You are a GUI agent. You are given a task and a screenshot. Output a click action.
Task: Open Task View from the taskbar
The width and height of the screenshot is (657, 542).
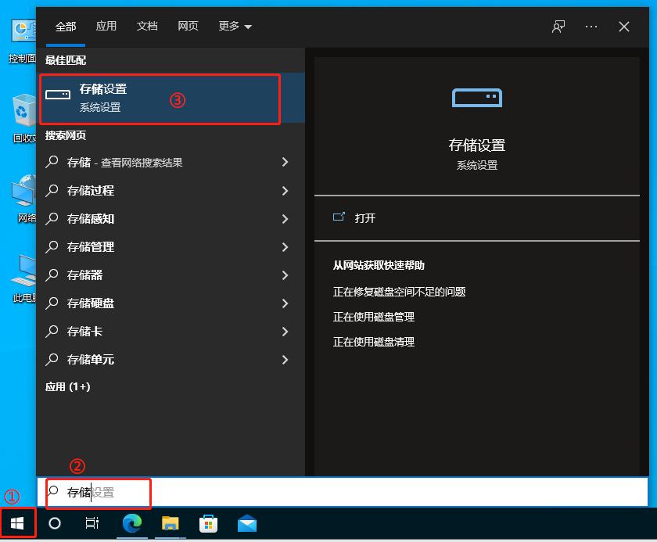pyautogui.click(x=92, y=523)
